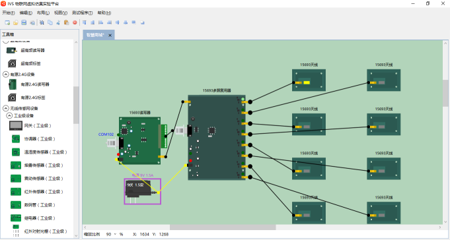Click the 15693多路复用器 multiplexer board
The width and height of the screenshot is (450, 240).
[217, 137]
